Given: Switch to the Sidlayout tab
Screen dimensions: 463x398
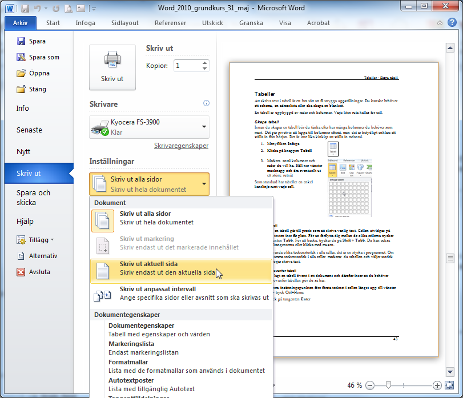Looking at the screenshot, I should [x=125, y=23].
